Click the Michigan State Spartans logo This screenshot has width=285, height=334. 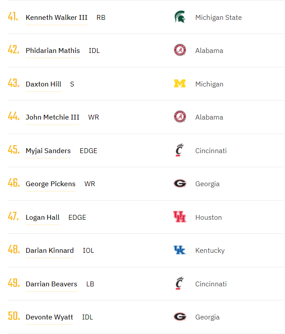click(180, 17)
